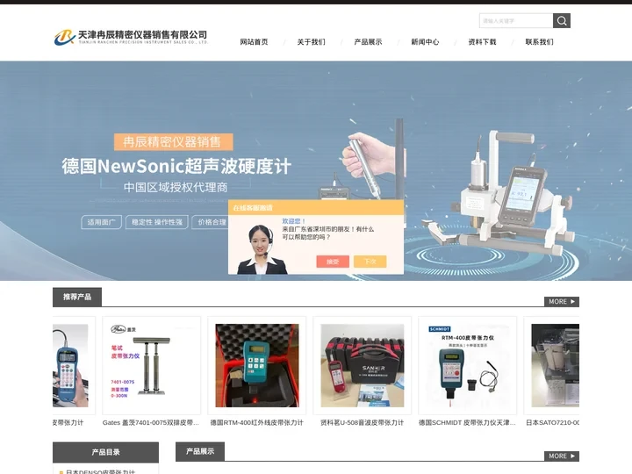
Task: Click 中国区域授权代理商 banner text
Action: [176, 188]
